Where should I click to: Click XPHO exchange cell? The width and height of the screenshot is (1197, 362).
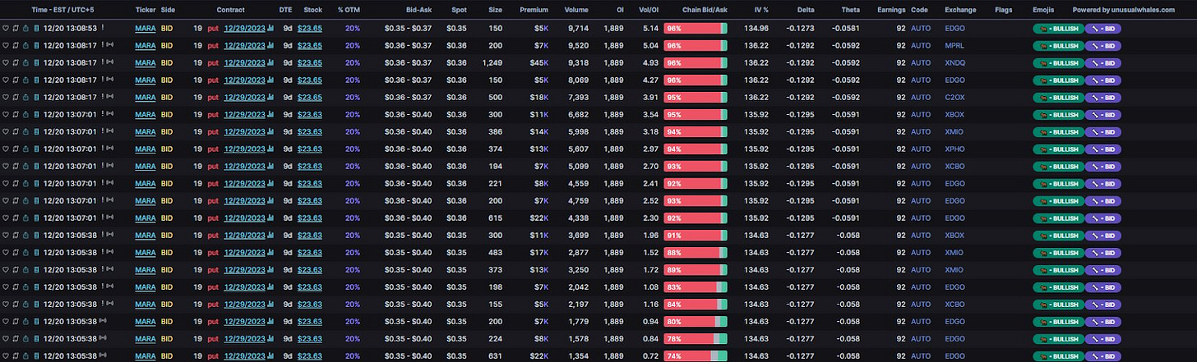(954, 149)
